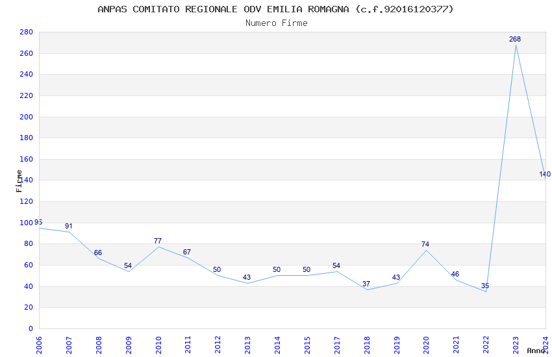Click the x-axis year label 2020
Viewport: 552px width, 357px height.
click(426, 345)
